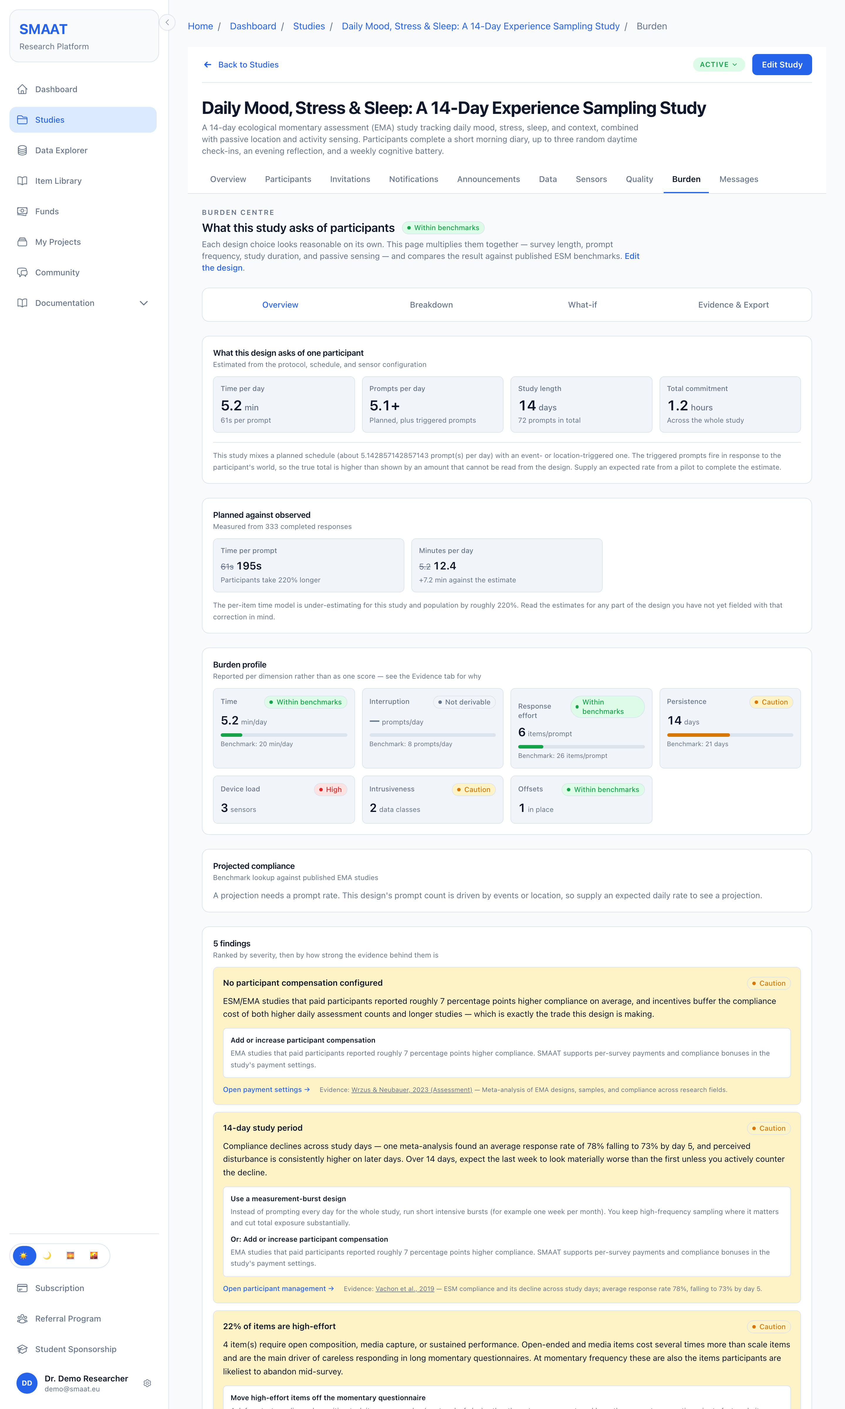
Task: Click the Studies breadcrumb link
Action: [309, 26]
